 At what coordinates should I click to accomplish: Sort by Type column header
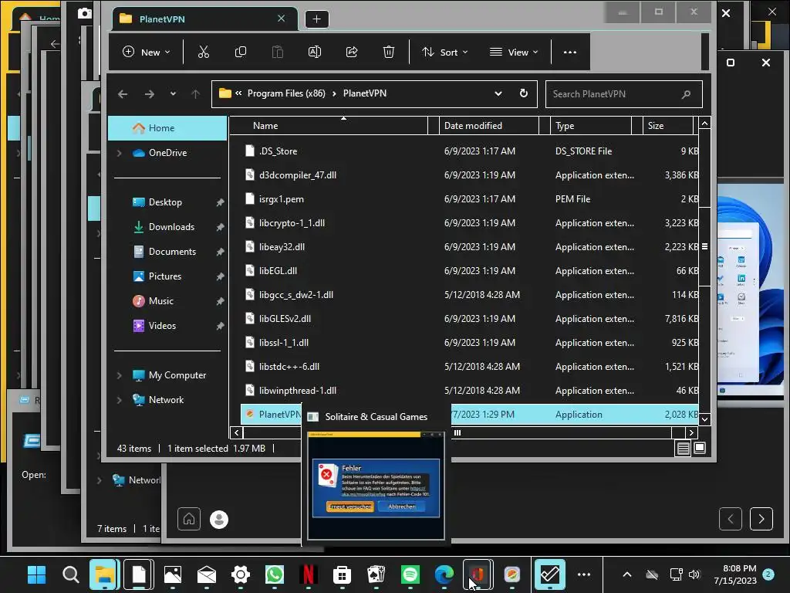[590, 126]
